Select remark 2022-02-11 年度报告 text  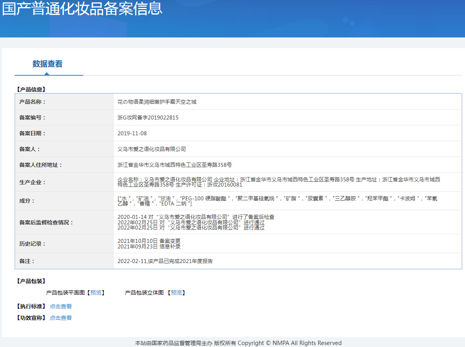pyautogui.click(x=165, y=261)
